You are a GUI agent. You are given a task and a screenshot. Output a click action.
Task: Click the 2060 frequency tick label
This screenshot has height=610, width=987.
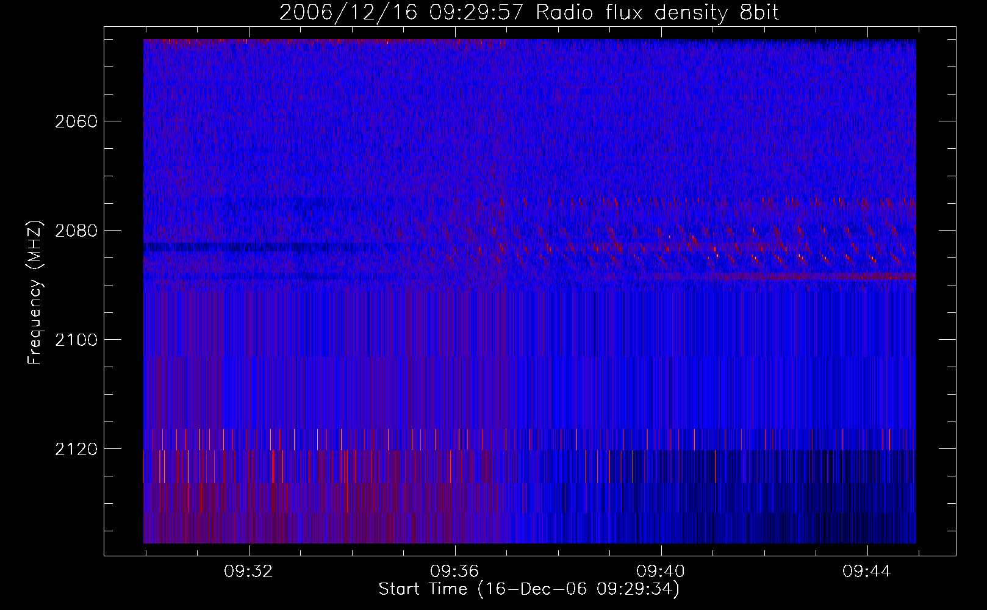coord(76,121)
